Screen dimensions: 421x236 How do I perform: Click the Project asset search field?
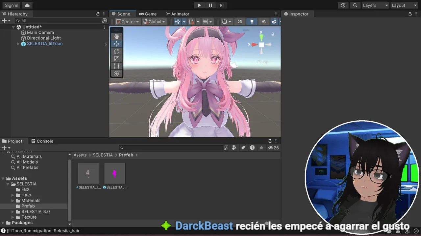click(x=171, y=148)
